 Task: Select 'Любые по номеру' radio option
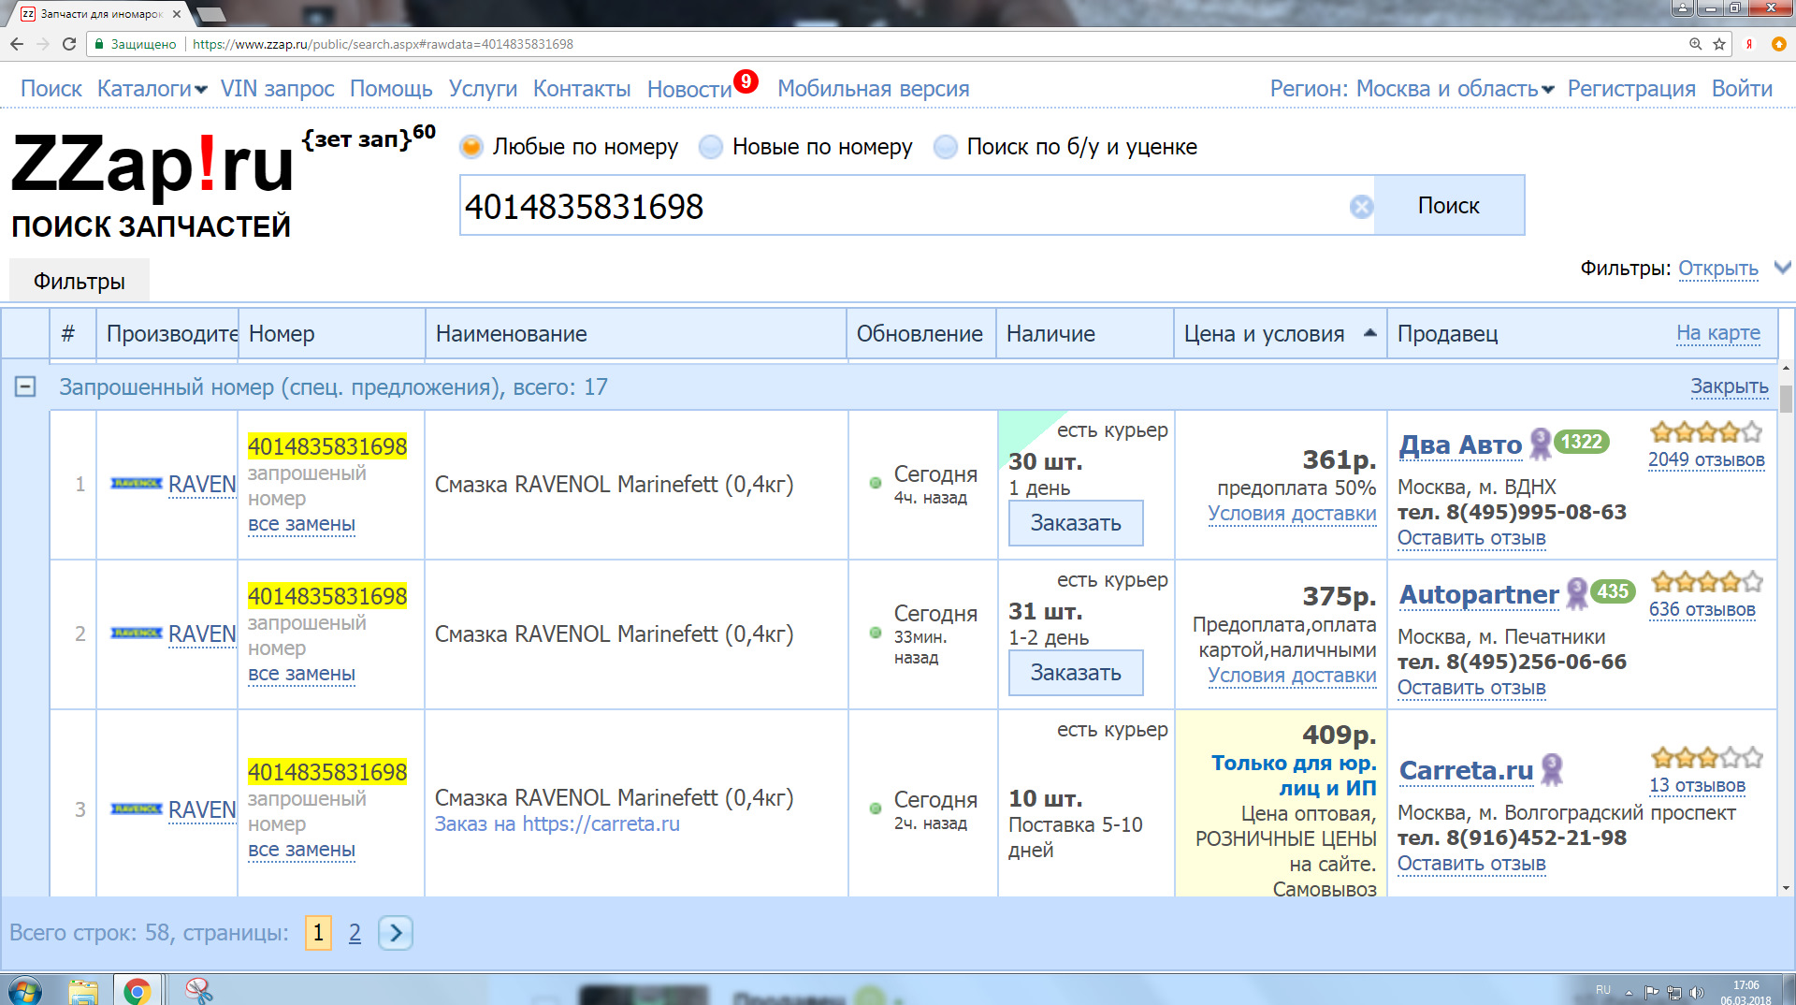click(x=471, y=147)
